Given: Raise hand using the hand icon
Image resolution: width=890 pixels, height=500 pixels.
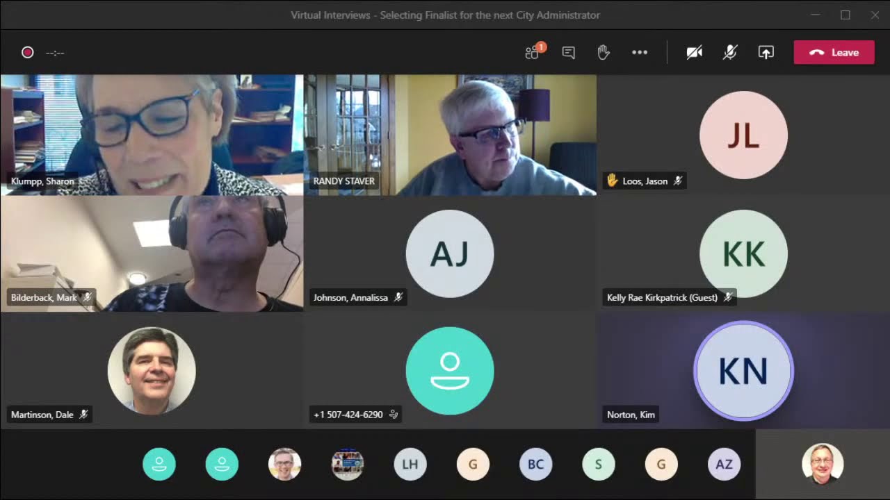Looking at the screenshot, I should [x=604, y=52].
